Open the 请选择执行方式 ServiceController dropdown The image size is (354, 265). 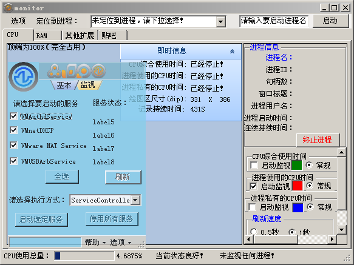[135, 200]
